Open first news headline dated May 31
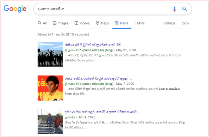 tap(95, 45)
